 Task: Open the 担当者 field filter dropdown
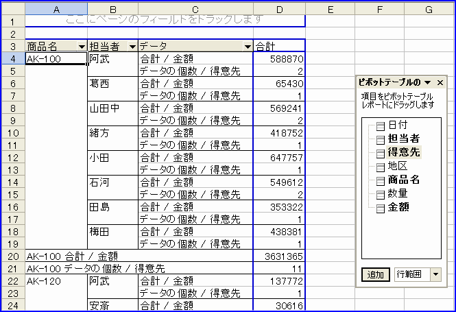click(132, 47)
